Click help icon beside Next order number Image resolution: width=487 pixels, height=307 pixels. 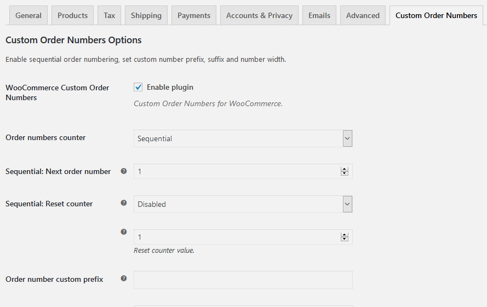pyautogui.click(x=123, y=171)
